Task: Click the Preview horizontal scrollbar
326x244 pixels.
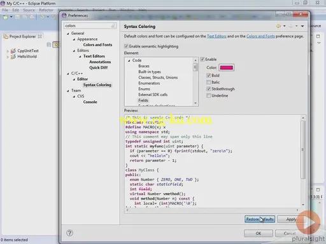Action: pos(212,210)
